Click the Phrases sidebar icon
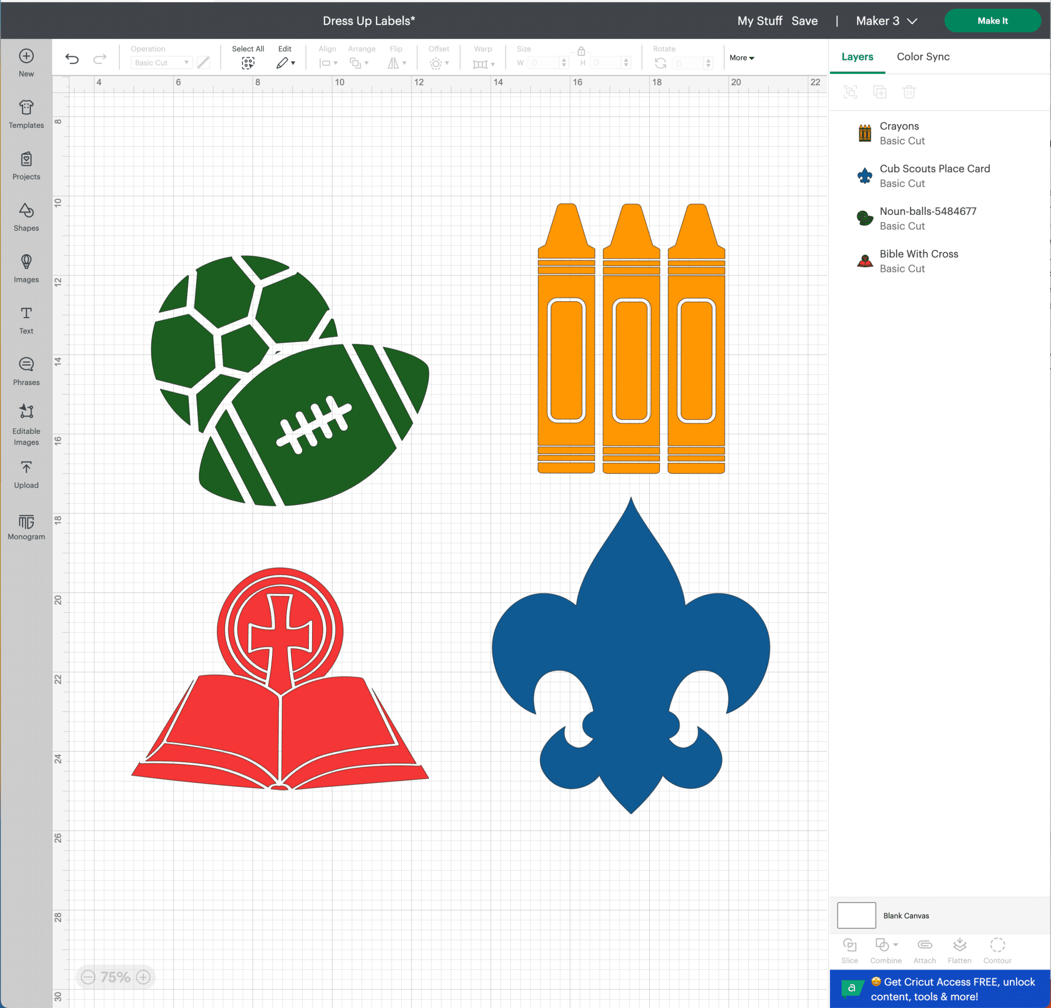The height and width of the screenshot is (1008, 1051). click(26, 371)
